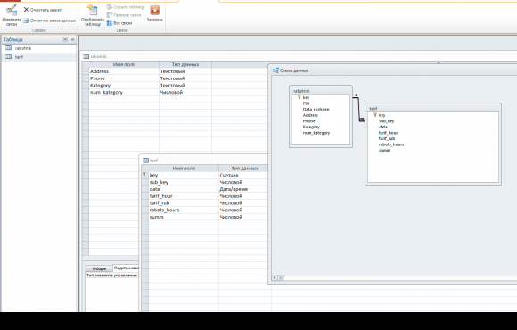Select Direct Relationships (Прямые связи)

124,15
